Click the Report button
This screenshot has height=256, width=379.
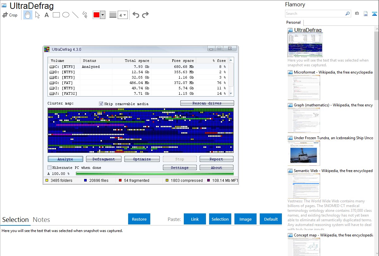216,159
